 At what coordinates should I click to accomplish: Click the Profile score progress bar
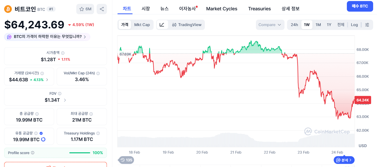[80, 153]
